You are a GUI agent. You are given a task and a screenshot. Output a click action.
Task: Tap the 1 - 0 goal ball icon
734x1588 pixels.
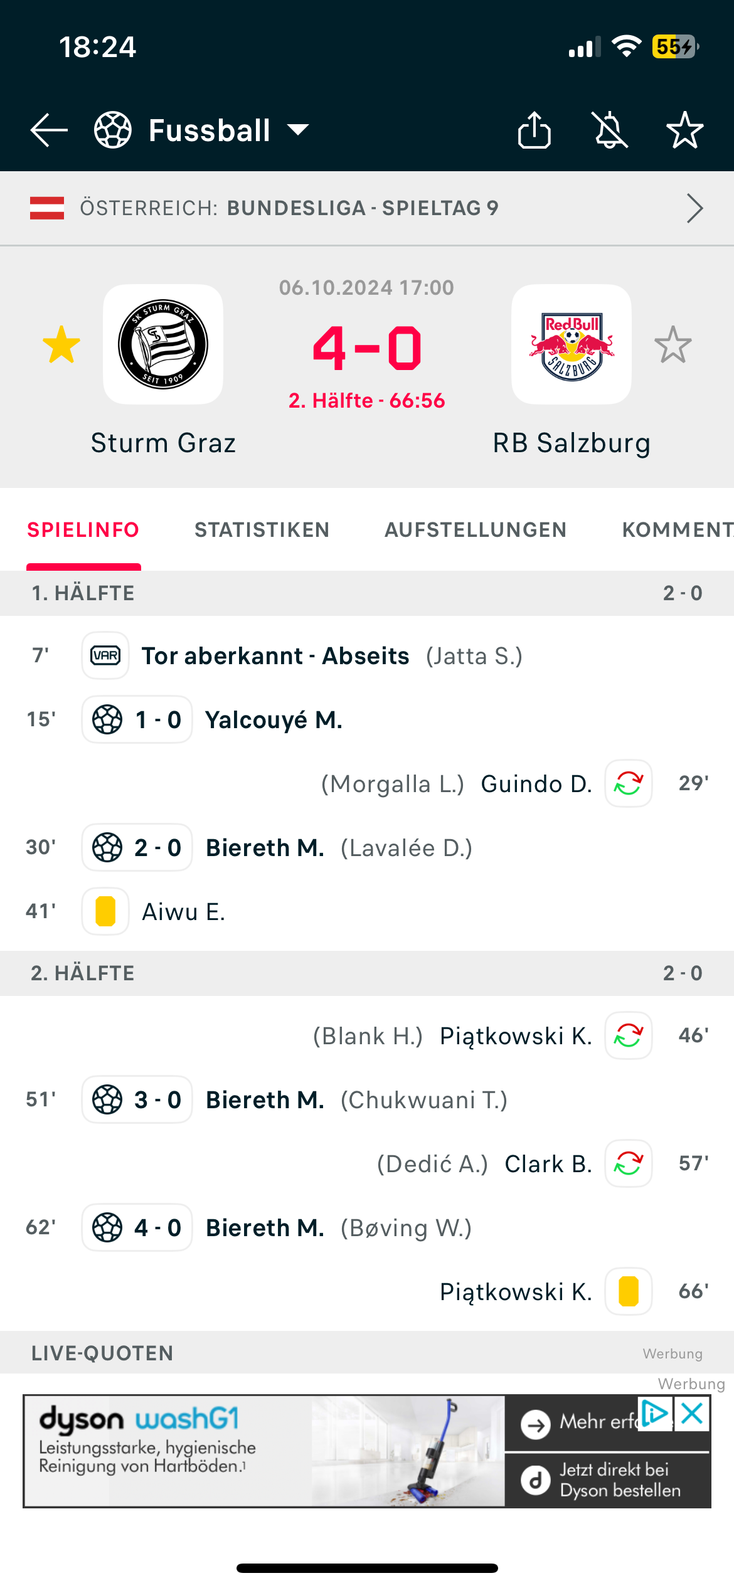[107, 719]
